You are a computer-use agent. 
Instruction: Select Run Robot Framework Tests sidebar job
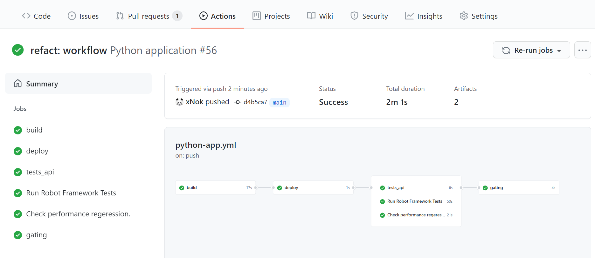[x=71, y=193]
